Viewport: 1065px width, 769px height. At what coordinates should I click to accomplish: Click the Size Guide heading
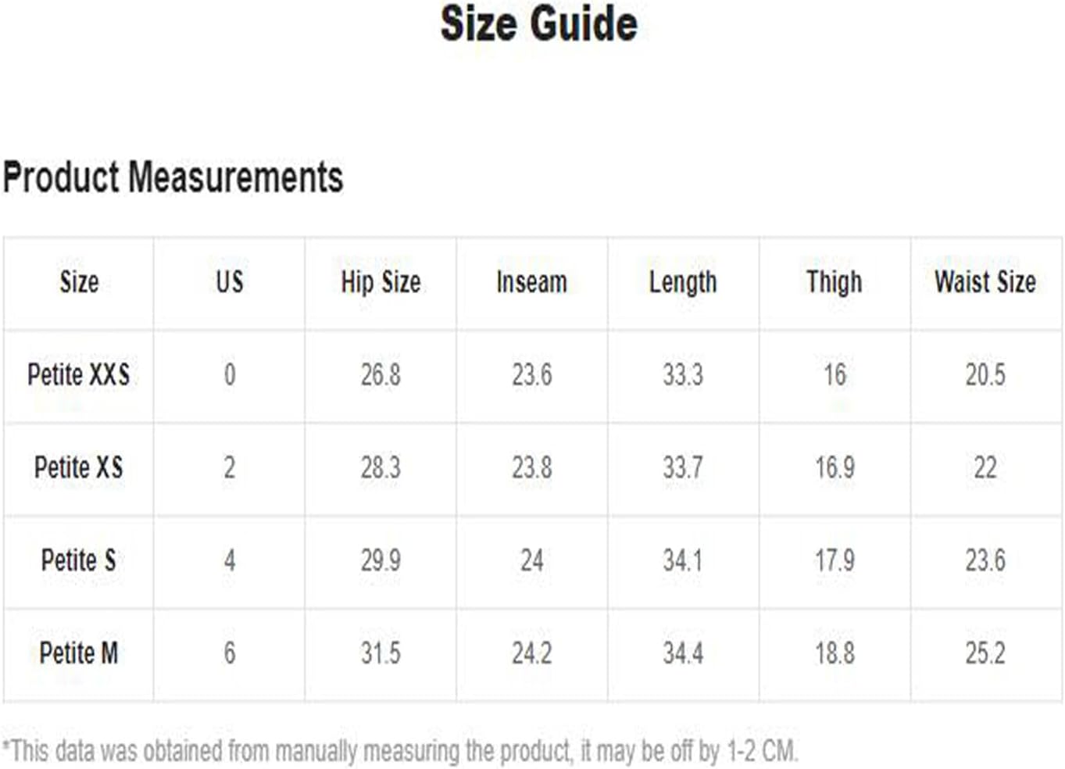(x=538, y=23)
